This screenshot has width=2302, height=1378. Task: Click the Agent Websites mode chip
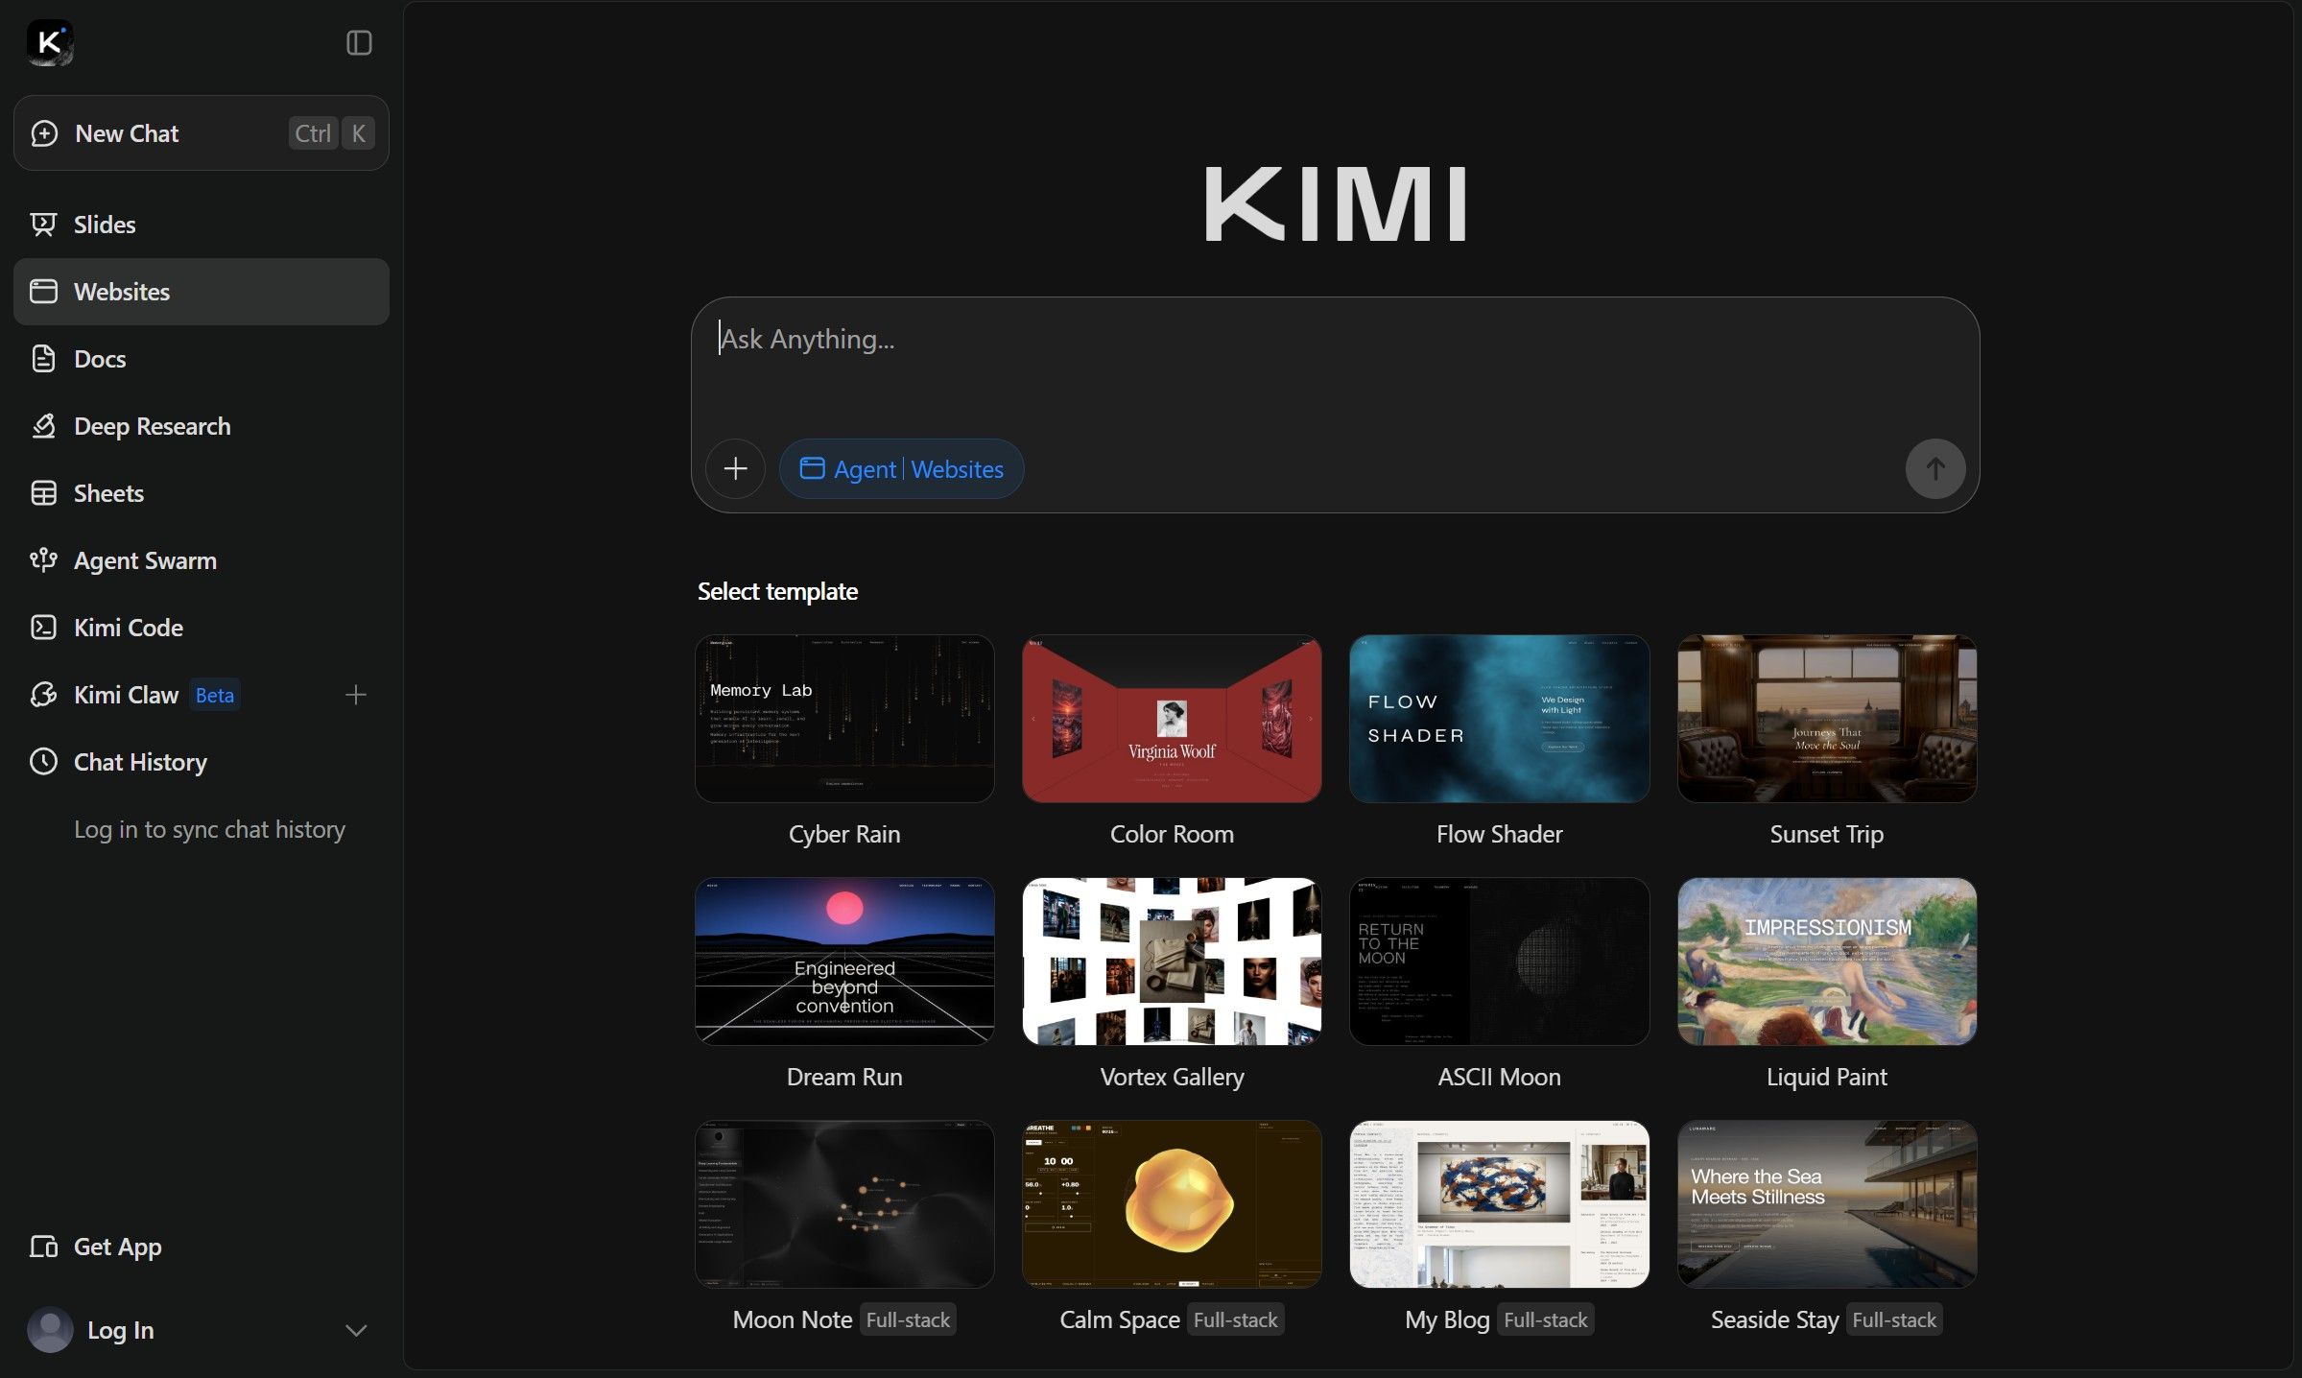point(901,468)
